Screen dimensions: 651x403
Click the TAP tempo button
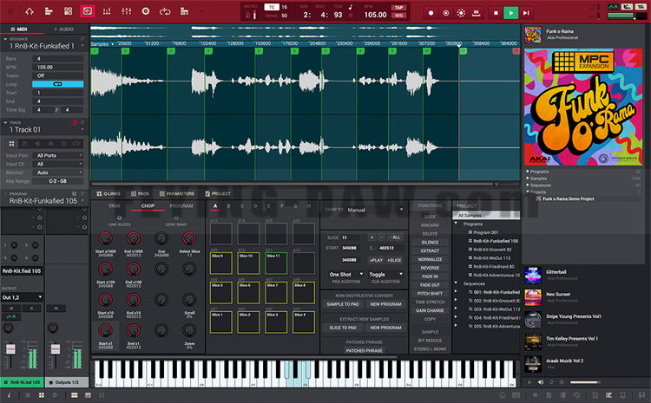[398, 8]
